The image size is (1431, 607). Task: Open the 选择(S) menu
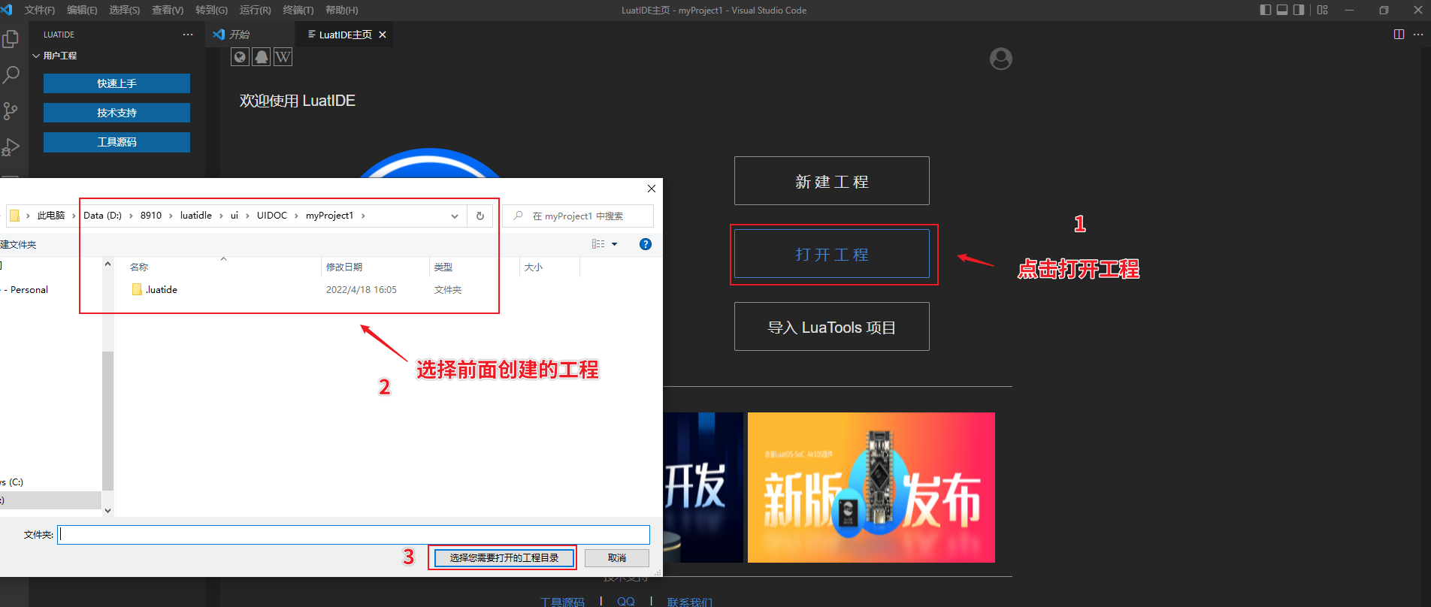(x=125, y=10)
